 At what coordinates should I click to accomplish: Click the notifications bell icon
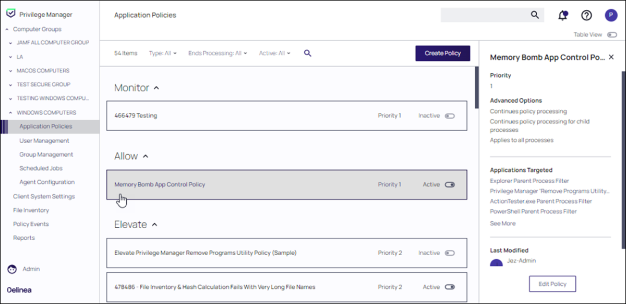pos(562,16)
